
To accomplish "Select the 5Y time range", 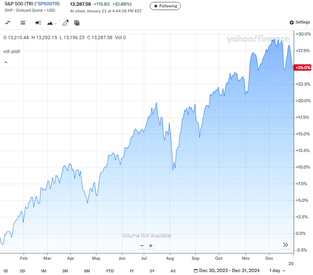I will (152, 271).
